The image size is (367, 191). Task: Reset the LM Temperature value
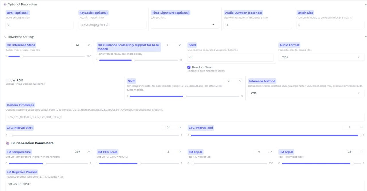89,152
